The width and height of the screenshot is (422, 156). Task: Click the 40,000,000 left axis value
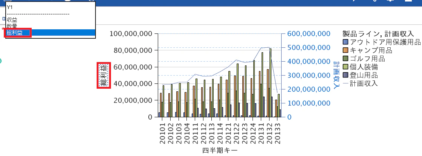(133, 83)
